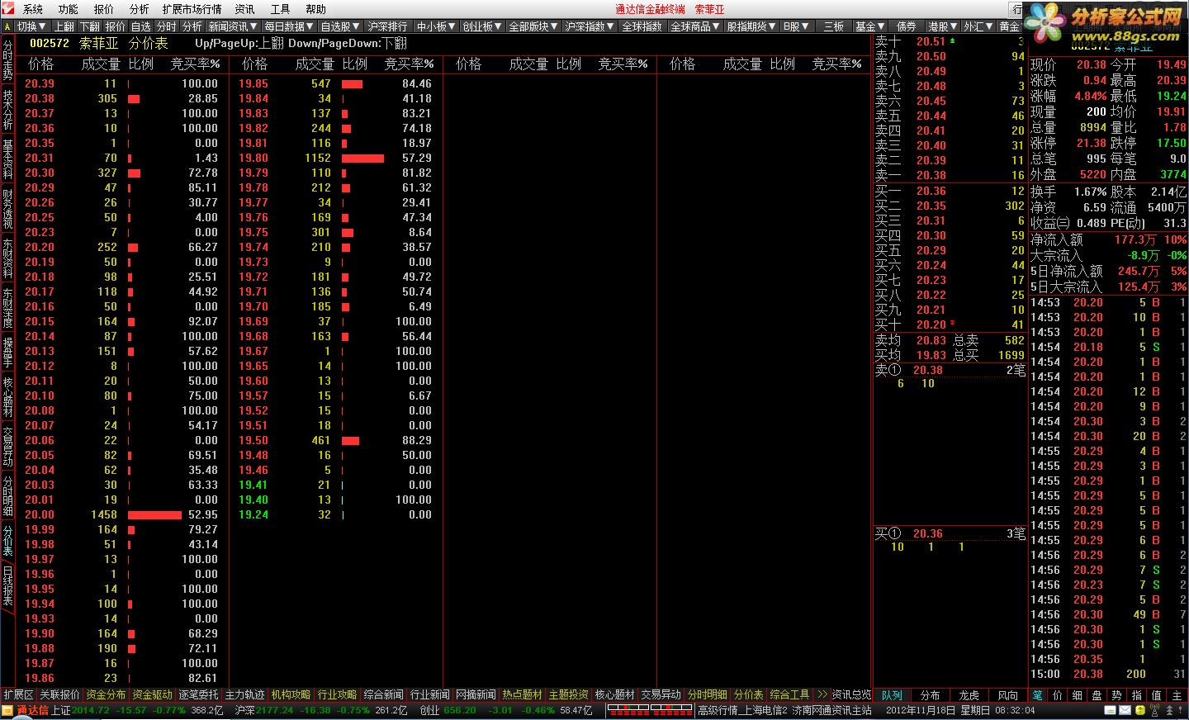Open the 技术分析 left sidebar tab
This screenshot has height=720, width=1189.
(7, 110)
